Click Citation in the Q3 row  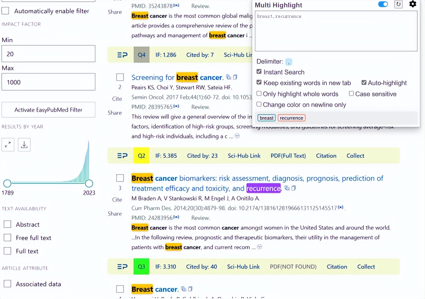337,267
